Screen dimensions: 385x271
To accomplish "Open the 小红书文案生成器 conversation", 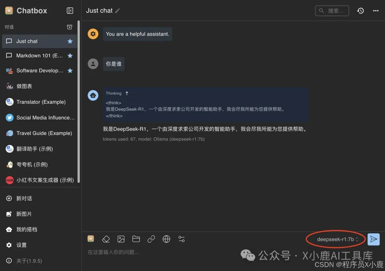I will [40, 180].
